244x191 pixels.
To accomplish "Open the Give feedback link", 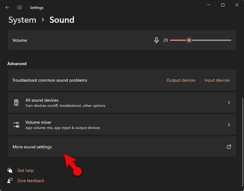I will [31, 181].
